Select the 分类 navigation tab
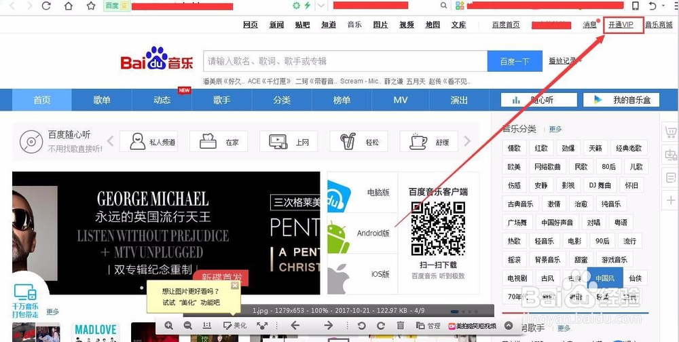The width and height of the screenshot is (679, 342). coord(282,100)
